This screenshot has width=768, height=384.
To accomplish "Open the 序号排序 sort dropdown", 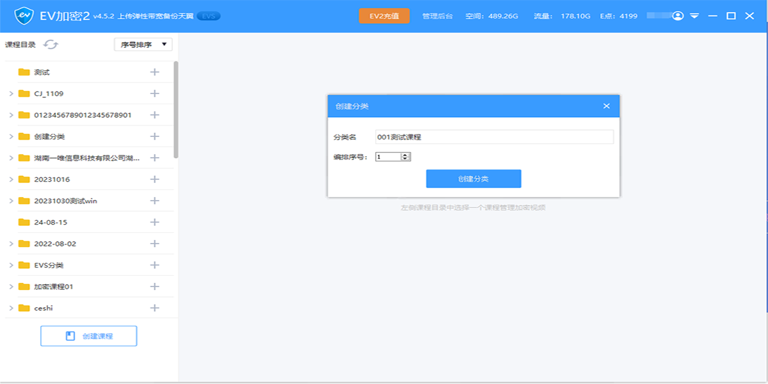I will 143,44.
